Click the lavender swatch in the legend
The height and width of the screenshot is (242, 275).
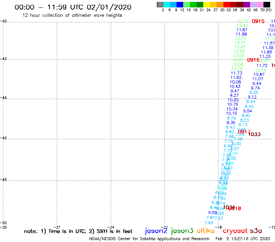[253, 4]
